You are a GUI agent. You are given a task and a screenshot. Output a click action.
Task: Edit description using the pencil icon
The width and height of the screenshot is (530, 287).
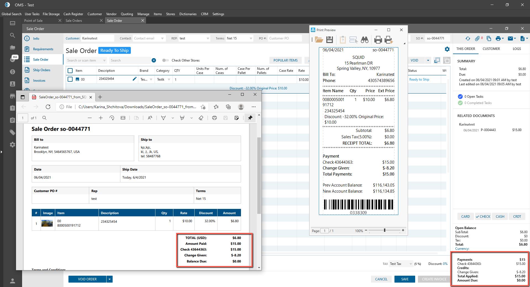(134, 79)
